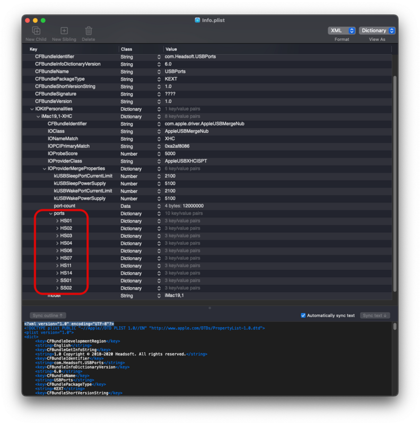Click the class stepper for kUSBSleepPowerSupply
This screenshot has width=420, height=425.
(x=159, y=184)
